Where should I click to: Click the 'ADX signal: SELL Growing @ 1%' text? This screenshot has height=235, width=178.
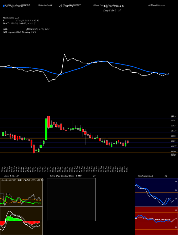tap(20, 32)
